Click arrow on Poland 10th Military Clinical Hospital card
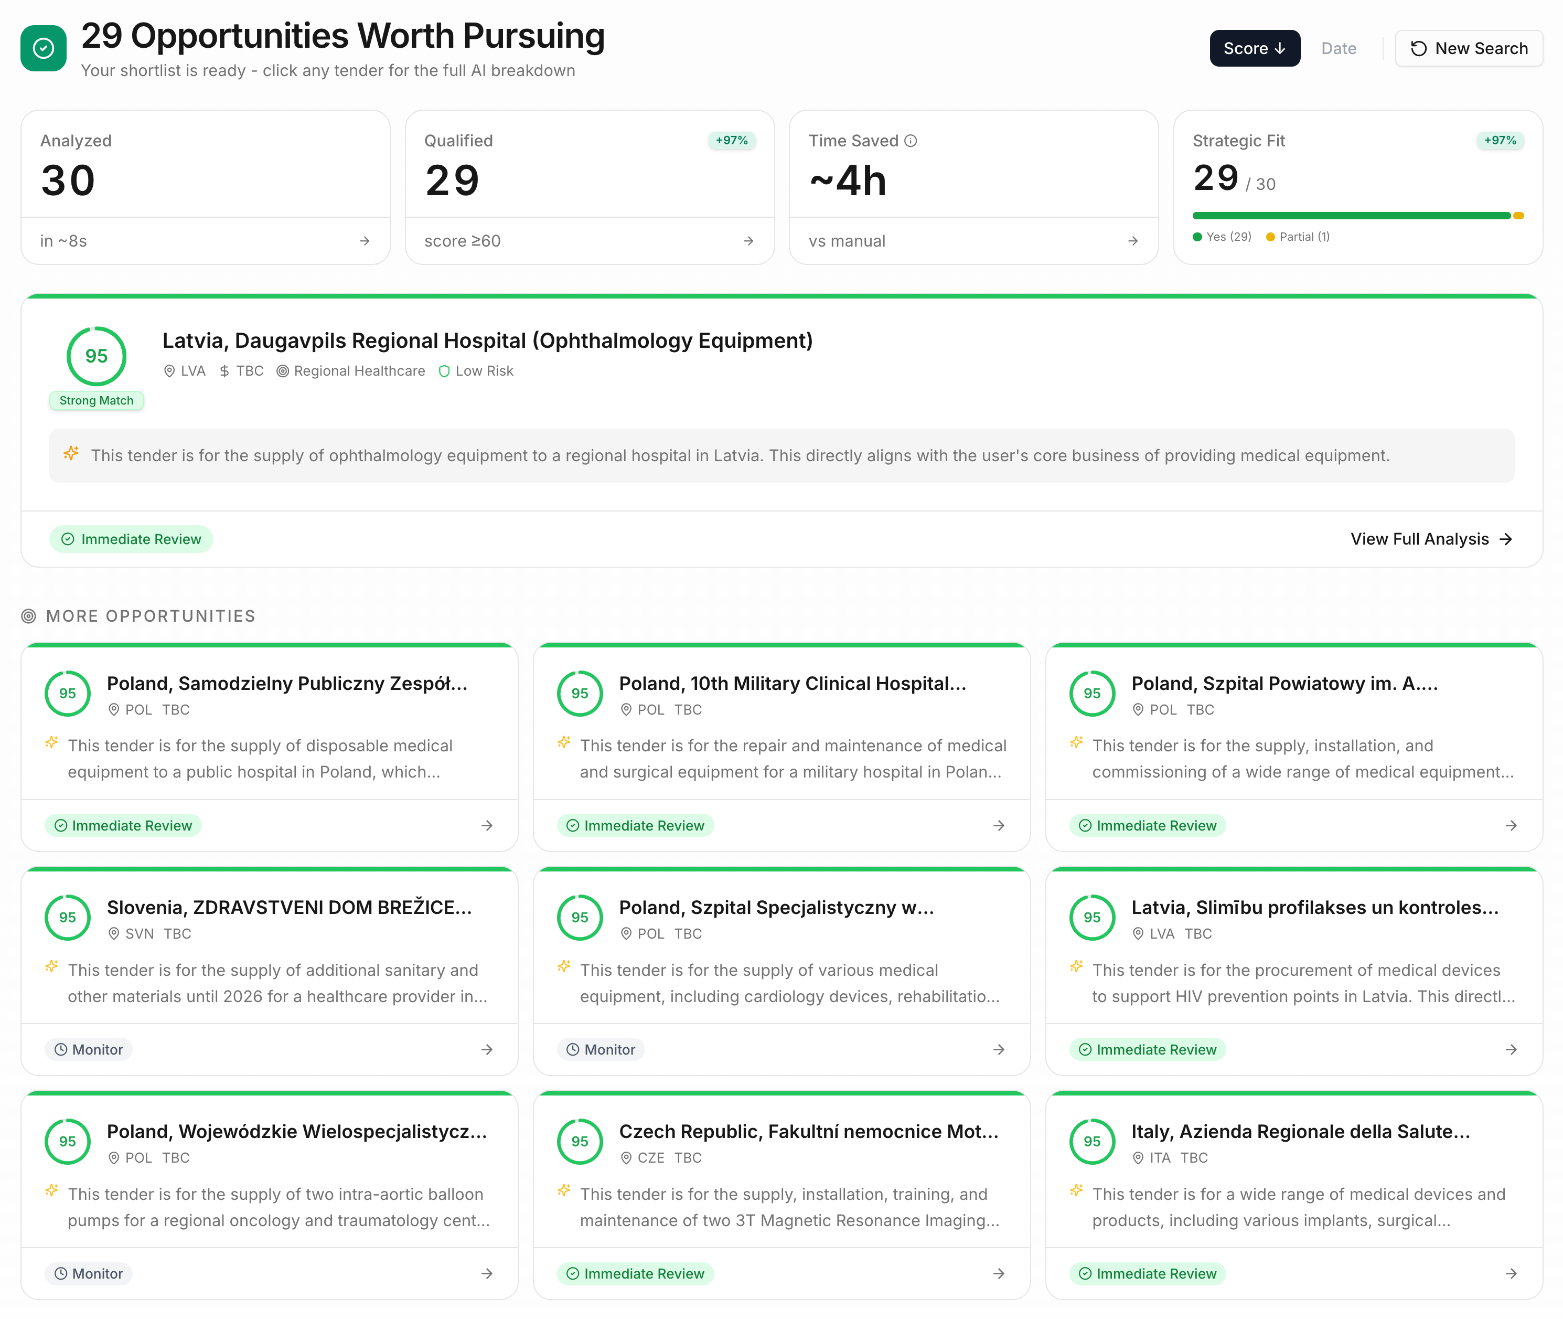 tap(999, 825)
